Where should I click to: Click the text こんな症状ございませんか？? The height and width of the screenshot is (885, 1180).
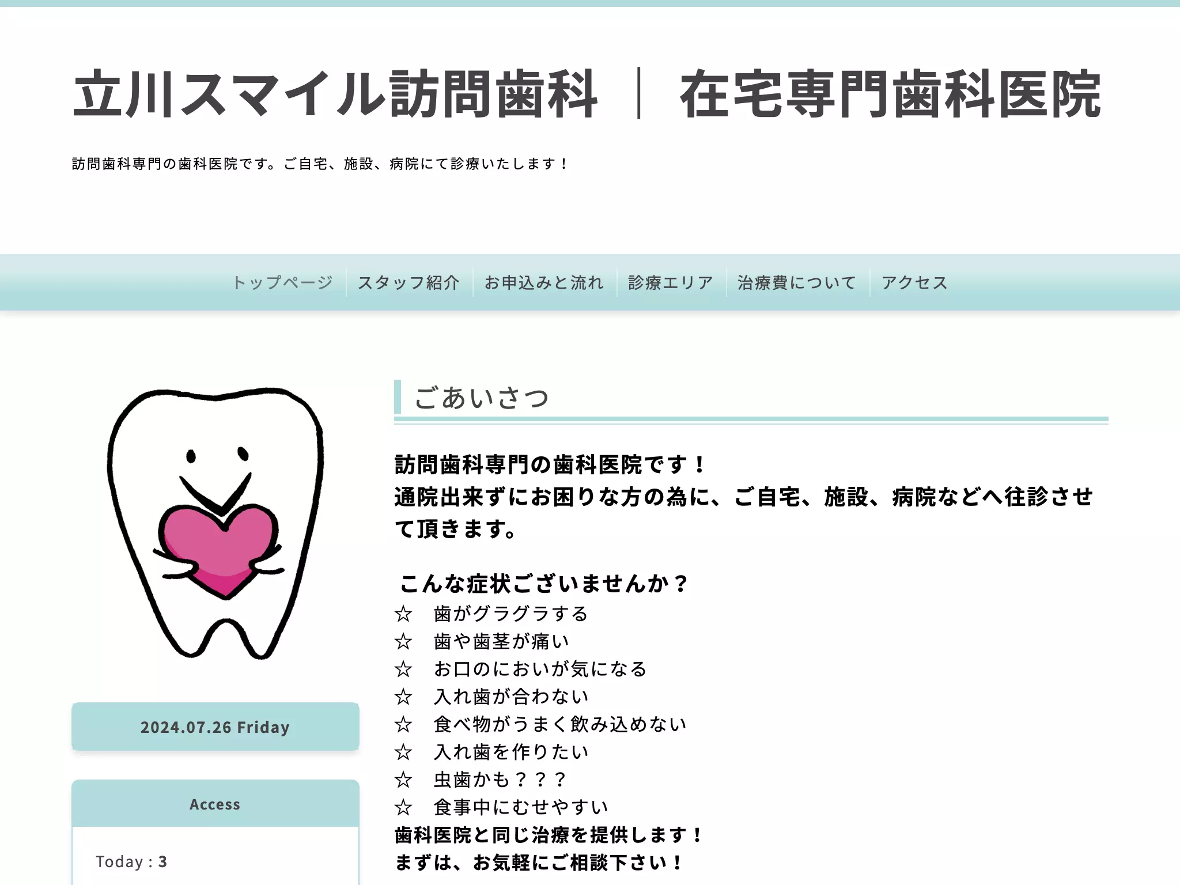pyautogui.click(x=544, y=584)
